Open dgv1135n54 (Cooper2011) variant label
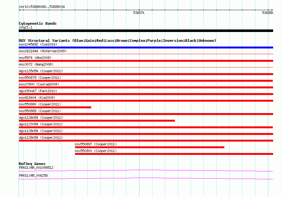The width and height of the screenshot is (282, 197). 41,71
